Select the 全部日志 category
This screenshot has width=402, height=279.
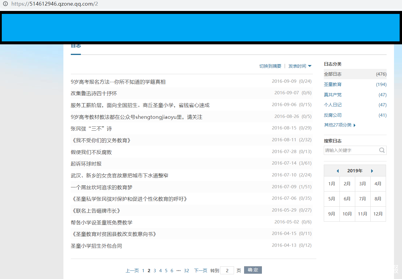[355, 74]
